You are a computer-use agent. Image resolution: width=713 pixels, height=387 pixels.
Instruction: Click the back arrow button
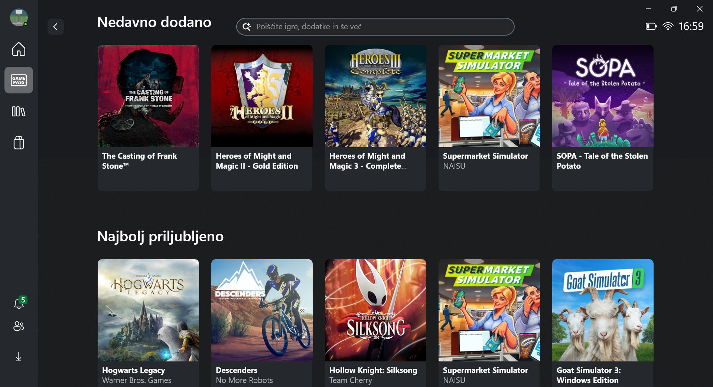55,27
